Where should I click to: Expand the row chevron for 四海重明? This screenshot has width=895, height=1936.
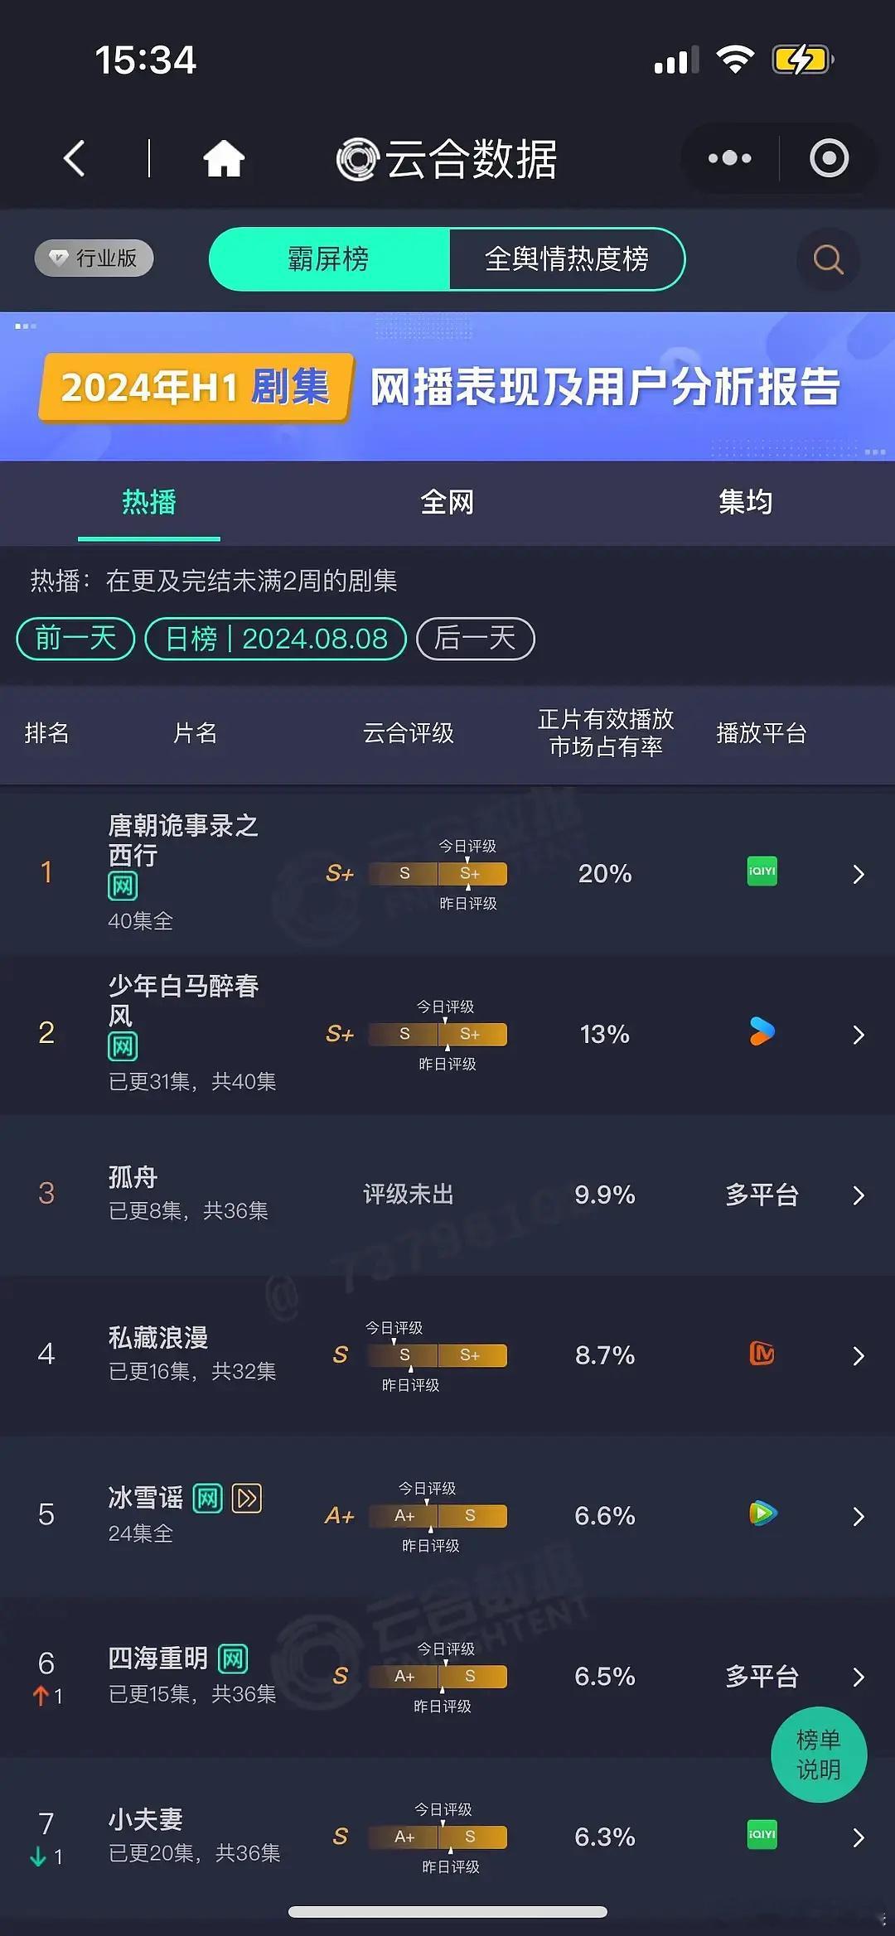pos(858,1677)
